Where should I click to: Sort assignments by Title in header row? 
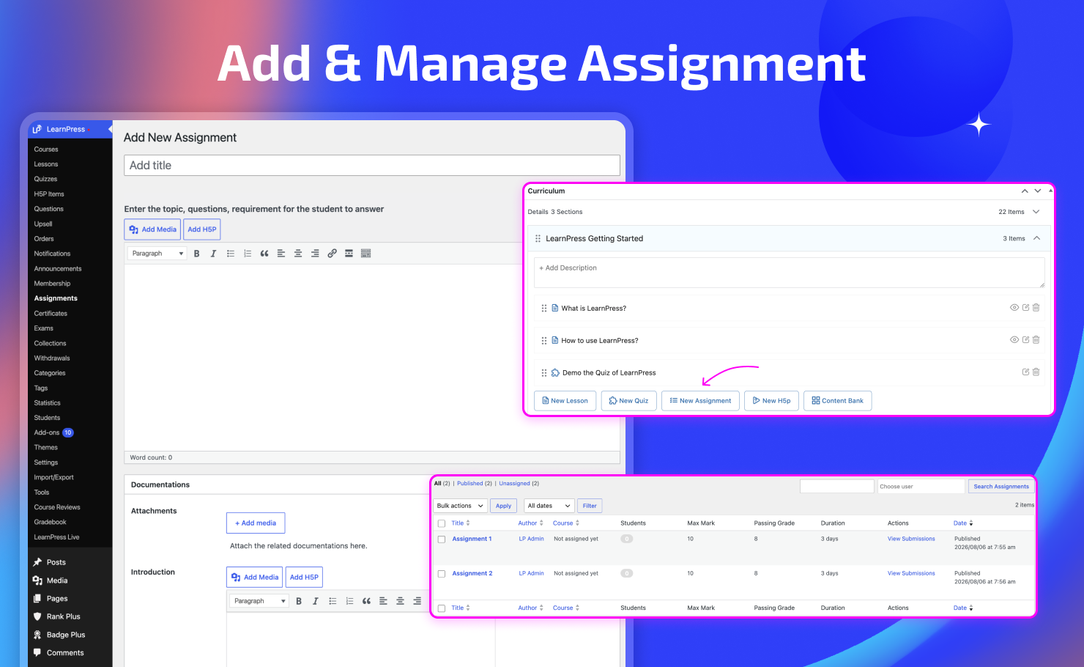point(461,523)
